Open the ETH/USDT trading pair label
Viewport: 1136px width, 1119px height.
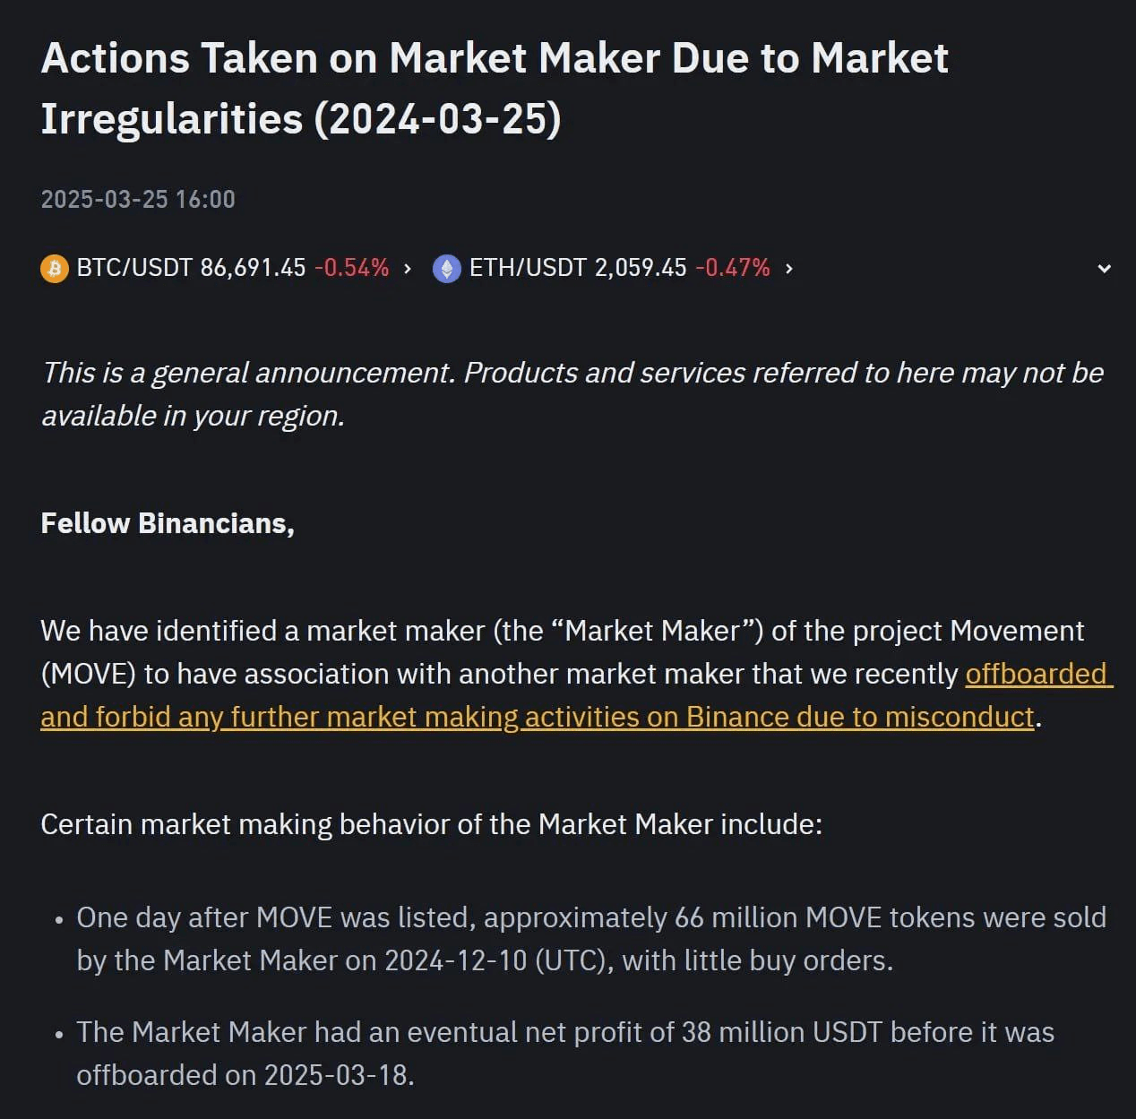[528, 268]
